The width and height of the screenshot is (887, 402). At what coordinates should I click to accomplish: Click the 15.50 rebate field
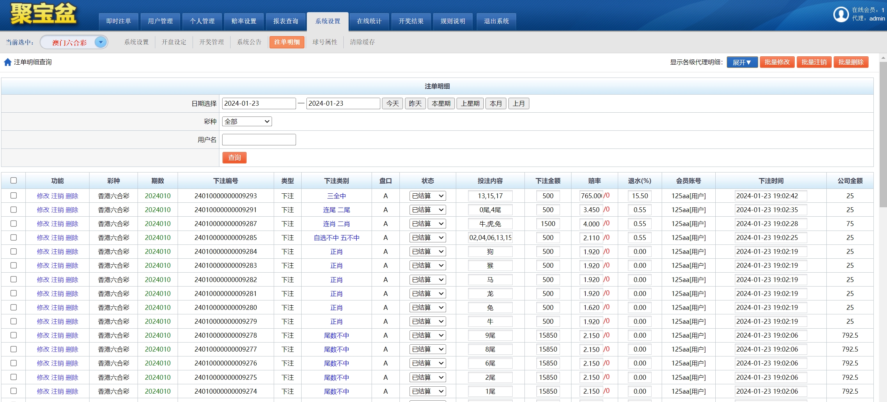click(x=640, y=196)
